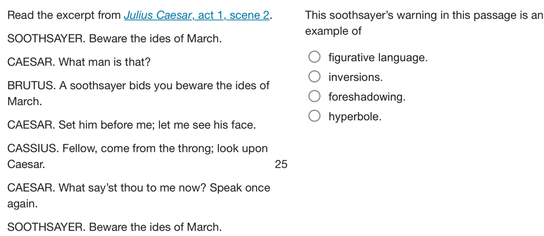Screen dimensions: 544x236
Task: Click the line number 25 marker
Action: pyautogui.click(x=280, y=164)
